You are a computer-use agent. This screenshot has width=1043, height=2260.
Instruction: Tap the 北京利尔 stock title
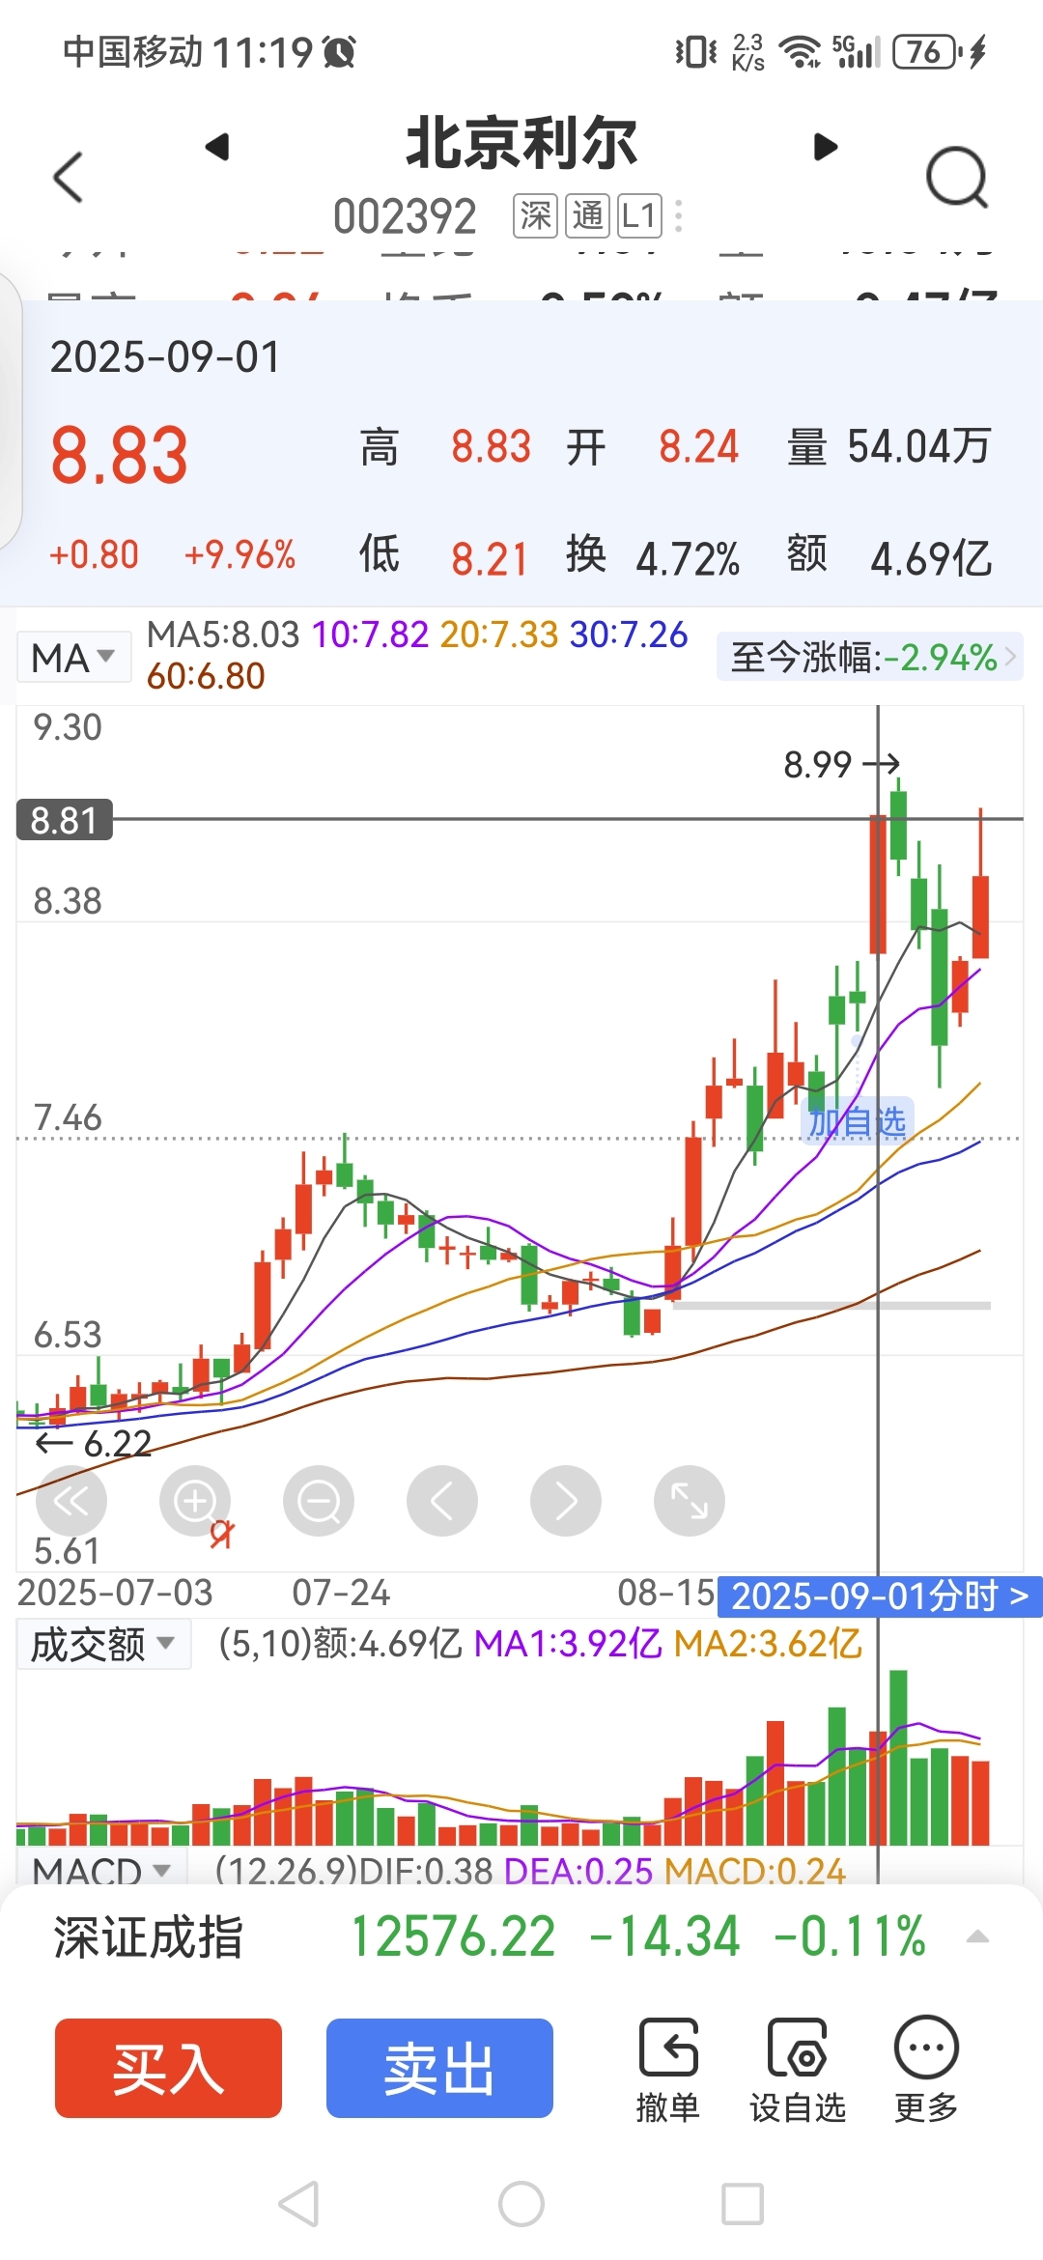[x=521, y=143]
